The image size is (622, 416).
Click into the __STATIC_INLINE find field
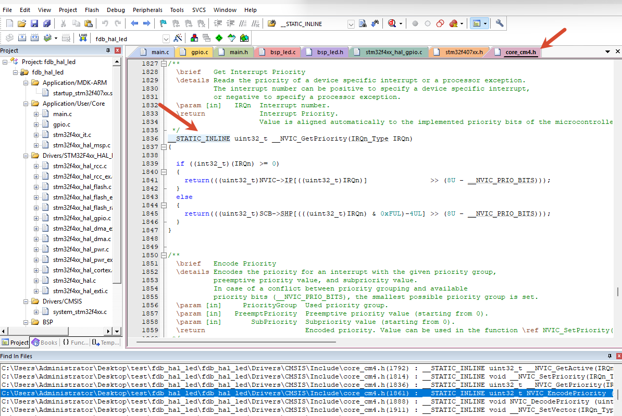[313, 24]
